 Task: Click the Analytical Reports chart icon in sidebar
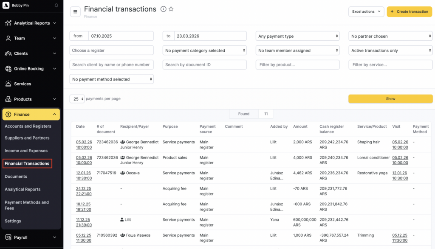click(8, 23)
